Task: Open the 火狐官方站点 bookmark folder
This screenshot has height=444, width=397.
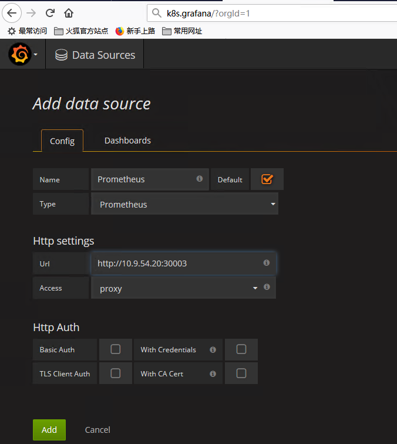Action: tap(81, 31)
